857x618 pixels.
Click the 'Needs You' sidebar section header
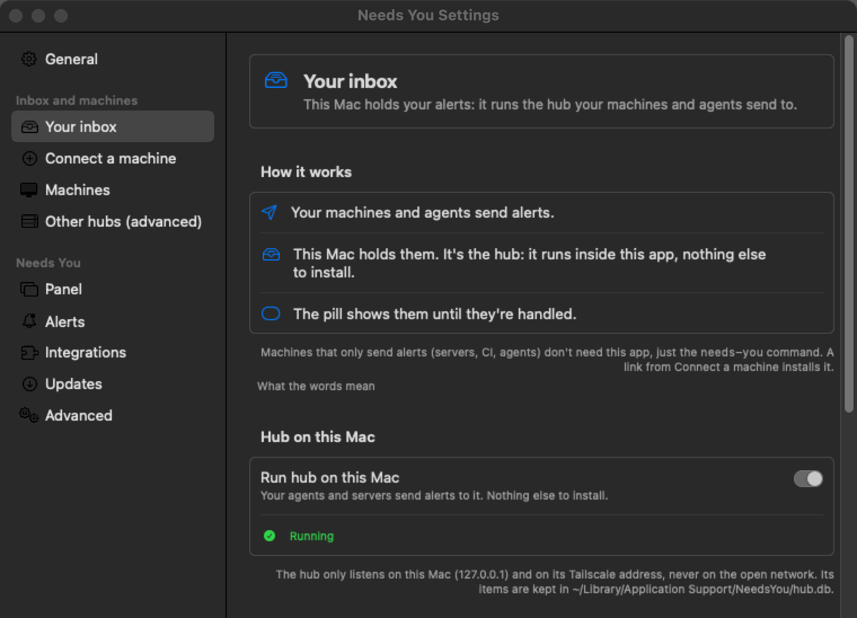click(48, 263)
